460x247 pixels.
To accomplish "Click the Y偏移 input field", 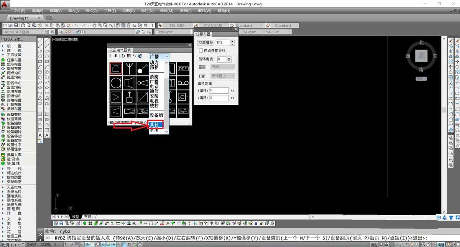I will coord(219,98).
